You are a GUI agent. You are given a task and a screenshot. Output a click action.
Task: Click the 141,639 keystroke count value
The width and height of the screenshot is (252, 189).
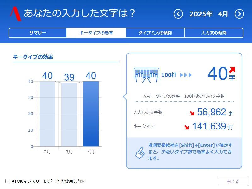pyautogui.click(x=209, y=126)
